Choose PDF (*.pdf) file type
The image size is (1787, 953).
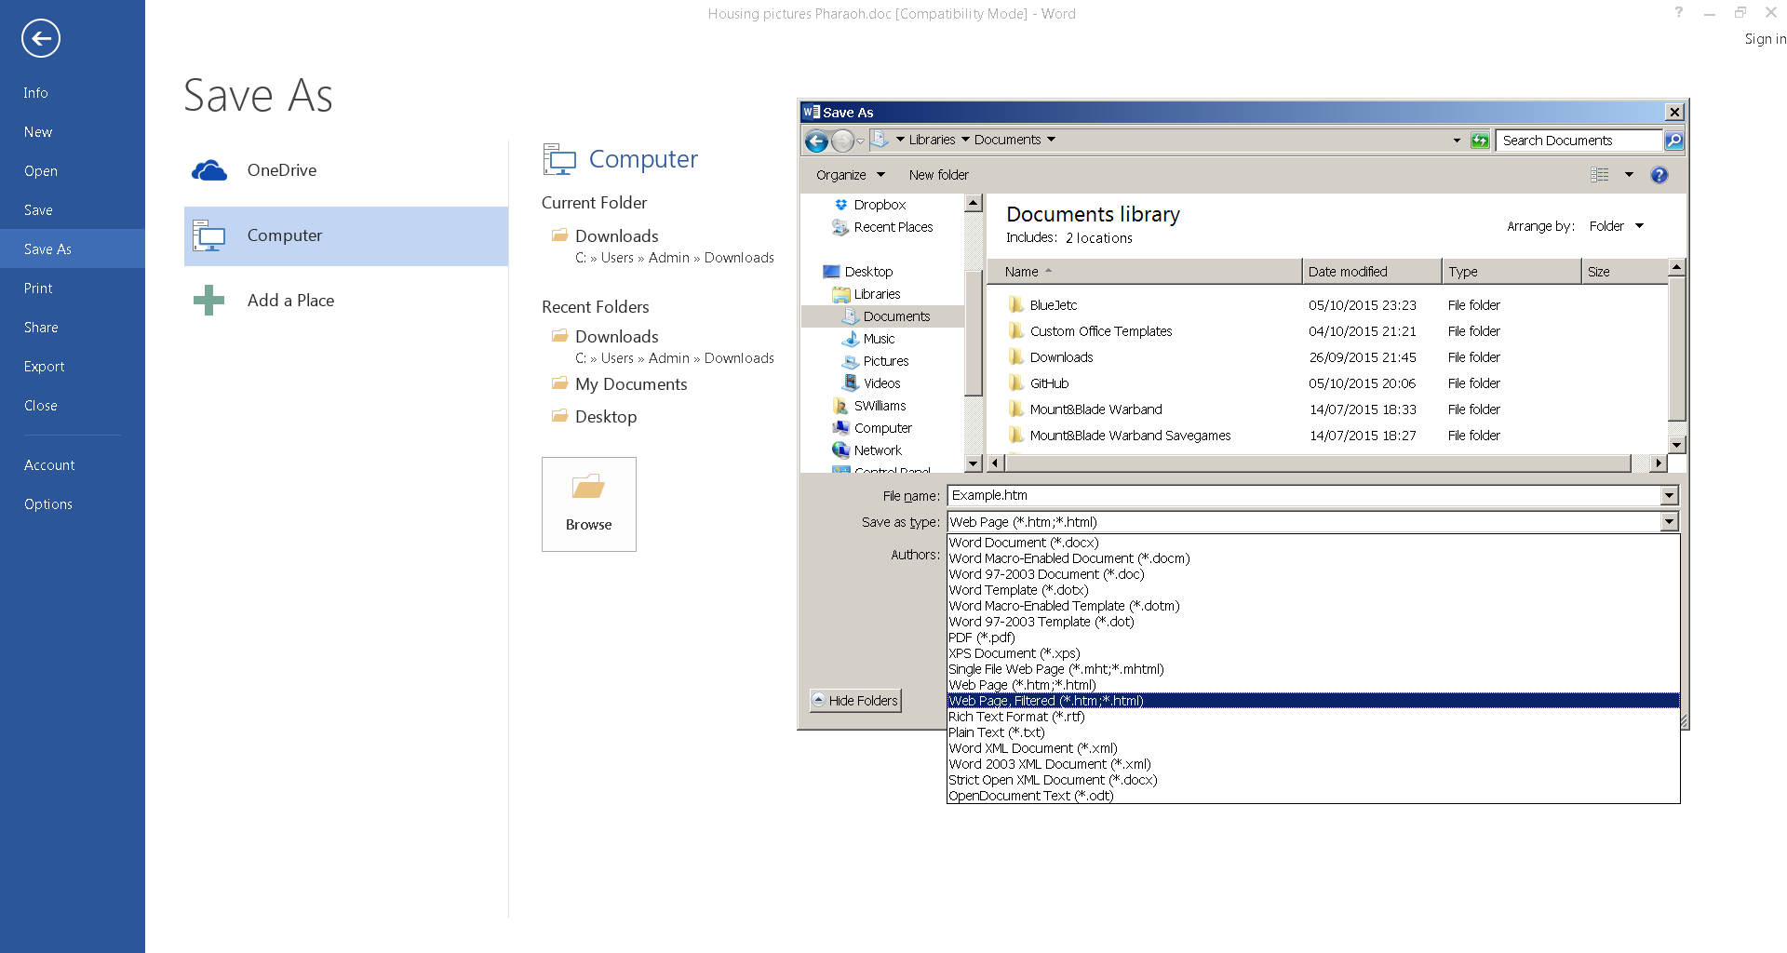tap(1313, 638)
